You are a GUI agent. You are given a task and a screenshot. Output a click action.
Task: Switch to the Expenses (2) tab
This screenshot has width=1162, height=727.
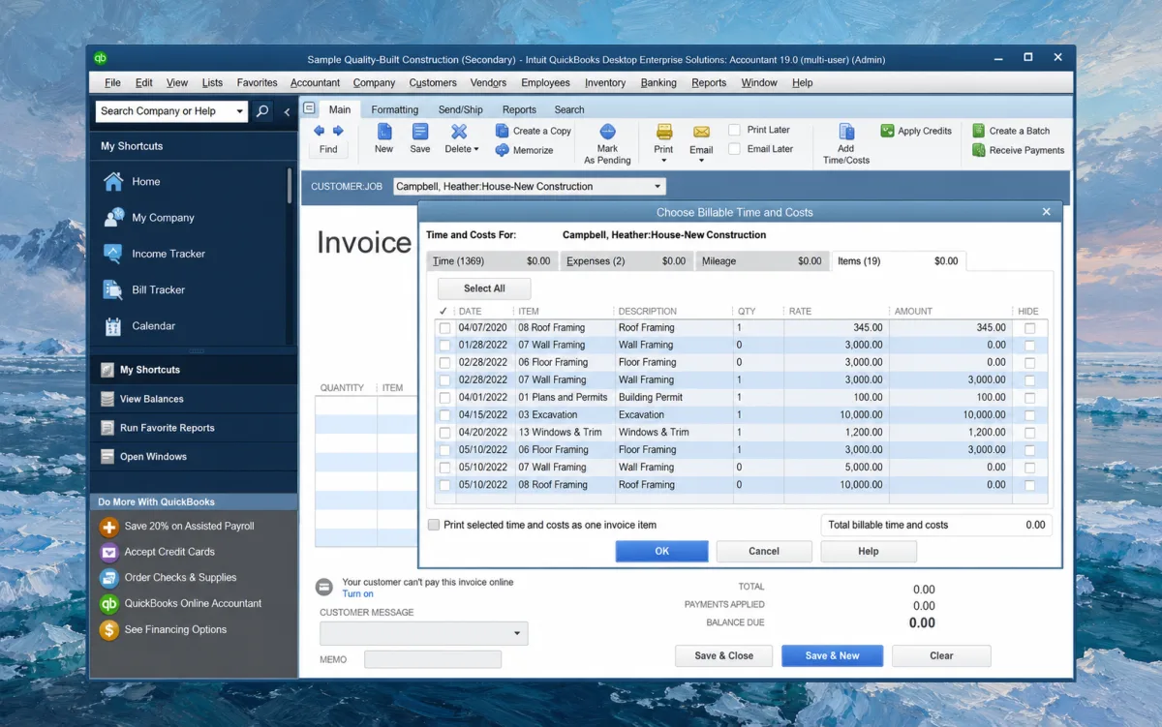point(627,261)
